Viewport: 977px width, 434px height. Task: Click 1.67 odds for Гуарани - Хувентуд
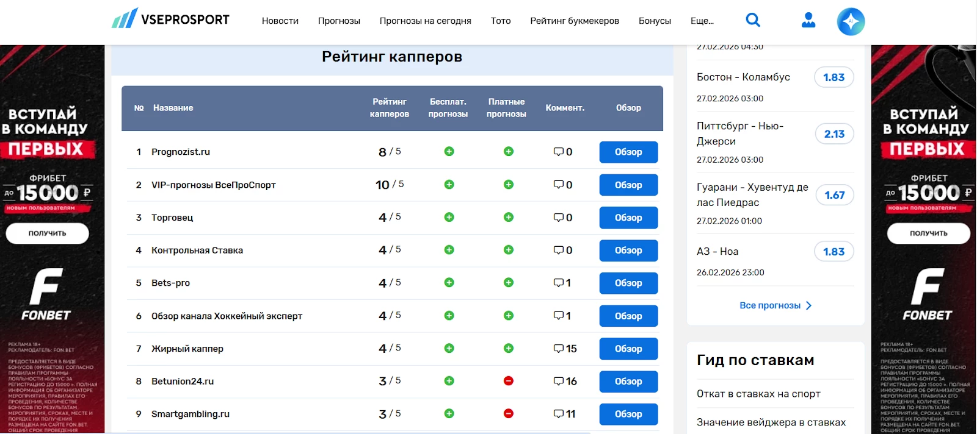835,195
